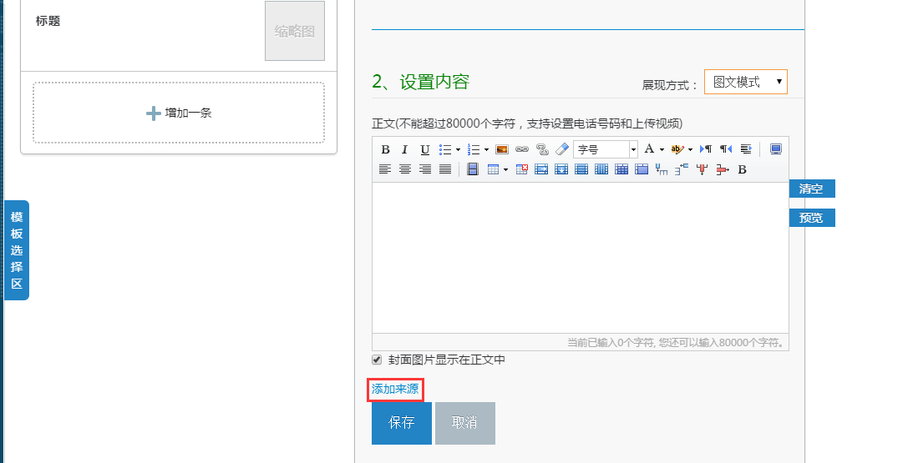Uncheck 封面图片显示在正文中 checkbox
Image resolution: width=908 pixels, height=463 pixels.
coord(377,360)
